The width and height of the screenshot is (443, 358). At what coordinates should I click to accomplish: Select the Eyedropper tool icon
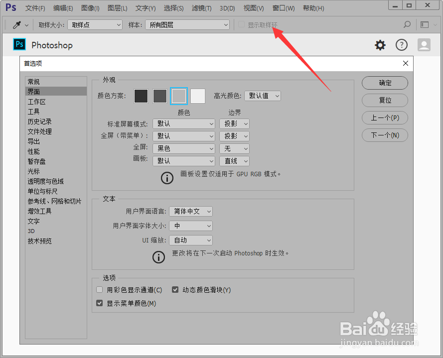pos(17,25)
